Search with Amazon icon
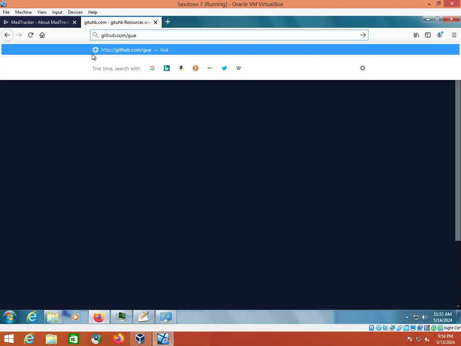 point(181,68)
